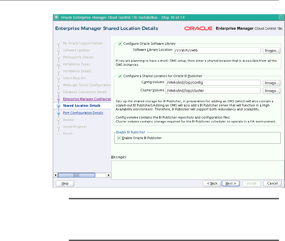Click the sidebar horizontal scrollbar thumb
Image resolution: width=285 pixels, height=241 pixels.
76,175
